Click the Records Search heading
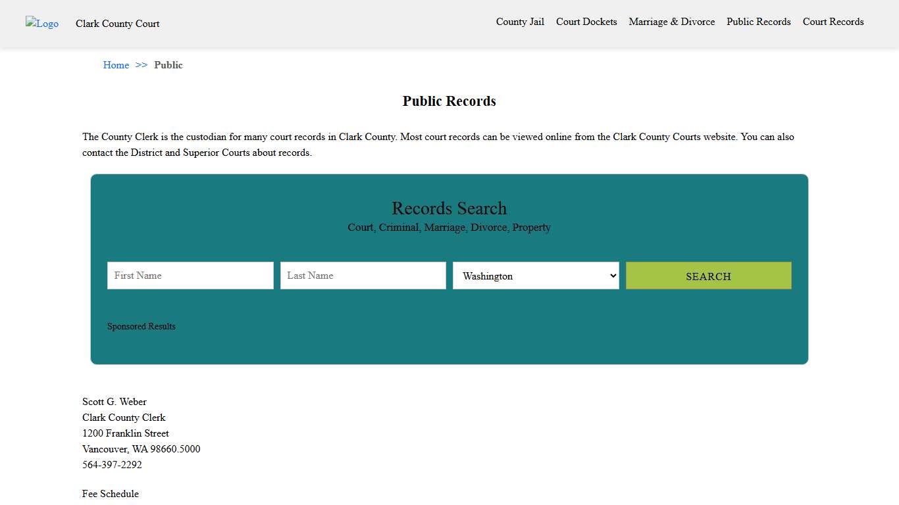This screenshot has height=505, width=899. coord(449,208)
